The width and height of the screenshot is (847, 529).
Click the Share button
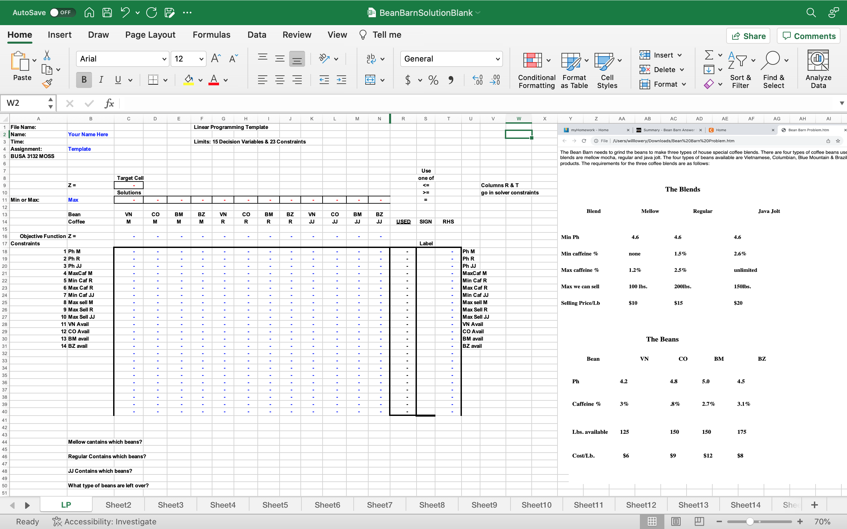click(748, 36)
